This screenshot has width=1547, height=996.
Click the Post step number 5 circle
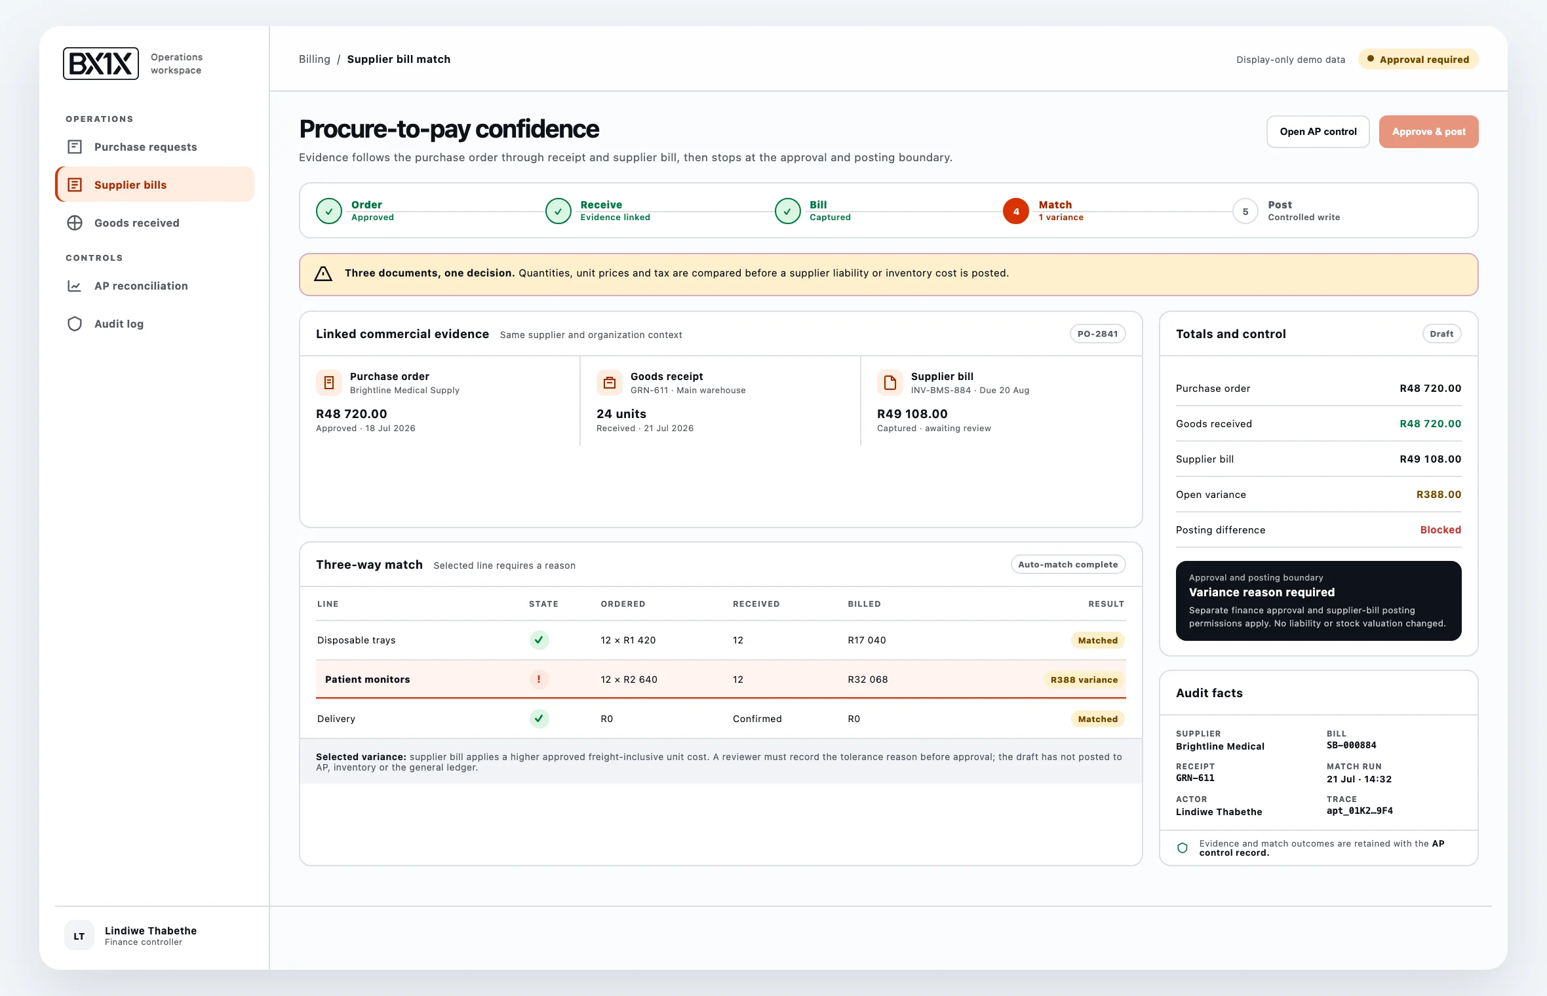click(1245, 211)
